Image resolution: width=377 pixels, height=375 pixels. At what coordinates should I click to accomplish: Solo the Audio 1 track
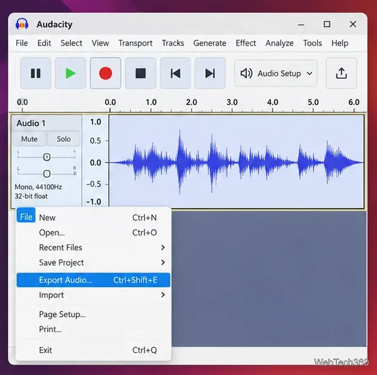tap(64, 139)
